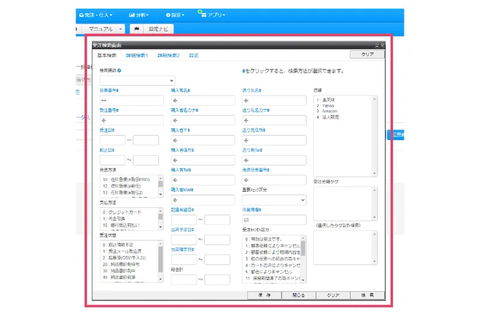The image size is (480, 320).
Task: Open the 受注・仕入 menu
Action: [x=95, y=14]
